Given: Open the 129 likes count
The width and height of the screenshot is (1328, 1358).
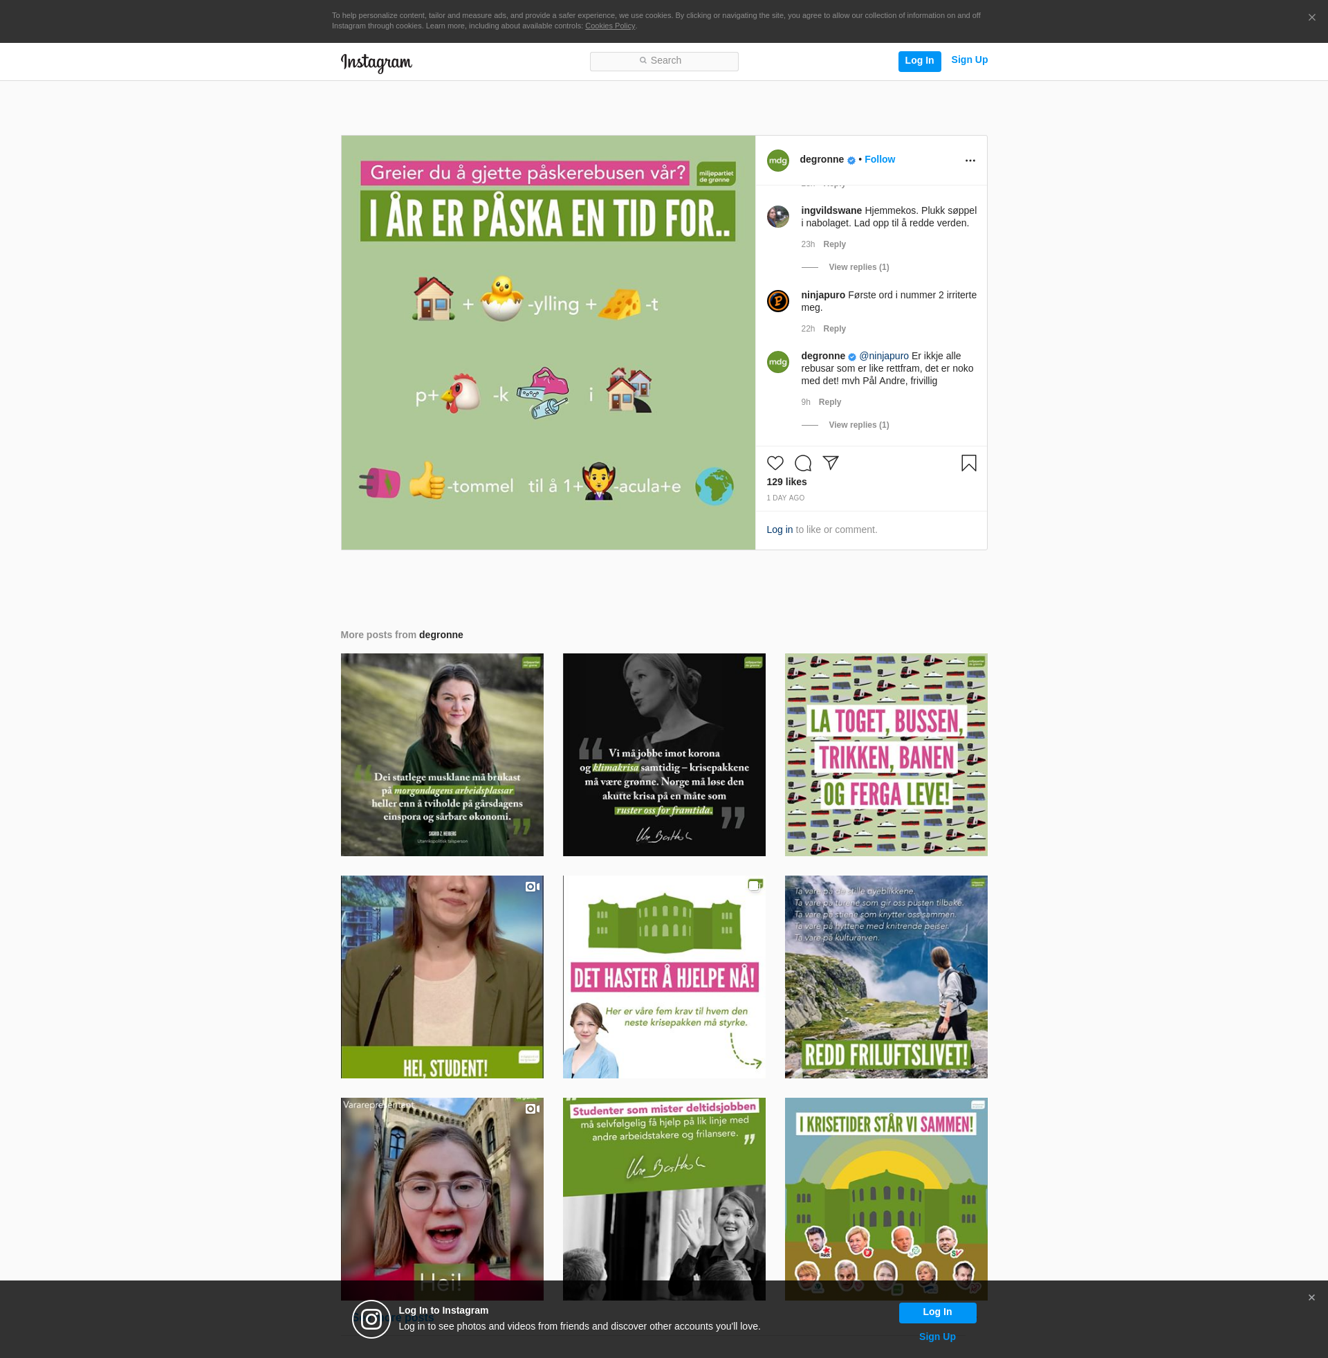Looking at the screenshot, I should (786, 482).
